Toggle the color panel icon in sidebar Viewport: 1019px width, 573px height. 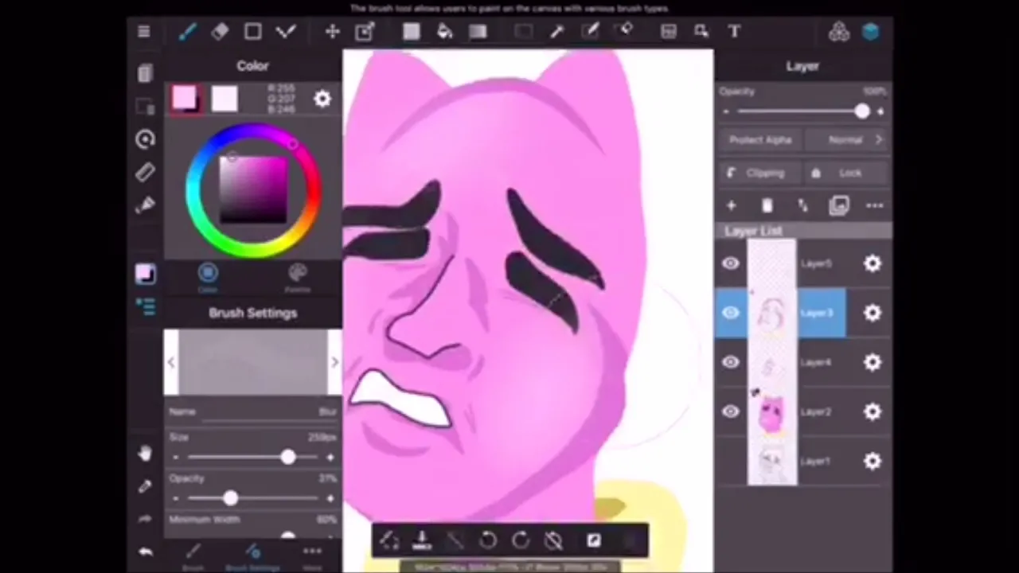click(145, 274)
